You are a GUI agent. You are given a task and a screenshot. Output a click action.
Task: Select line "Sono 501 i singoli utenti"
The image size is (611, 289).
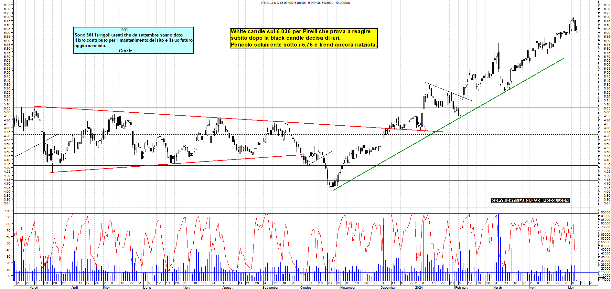click(129, 35)
